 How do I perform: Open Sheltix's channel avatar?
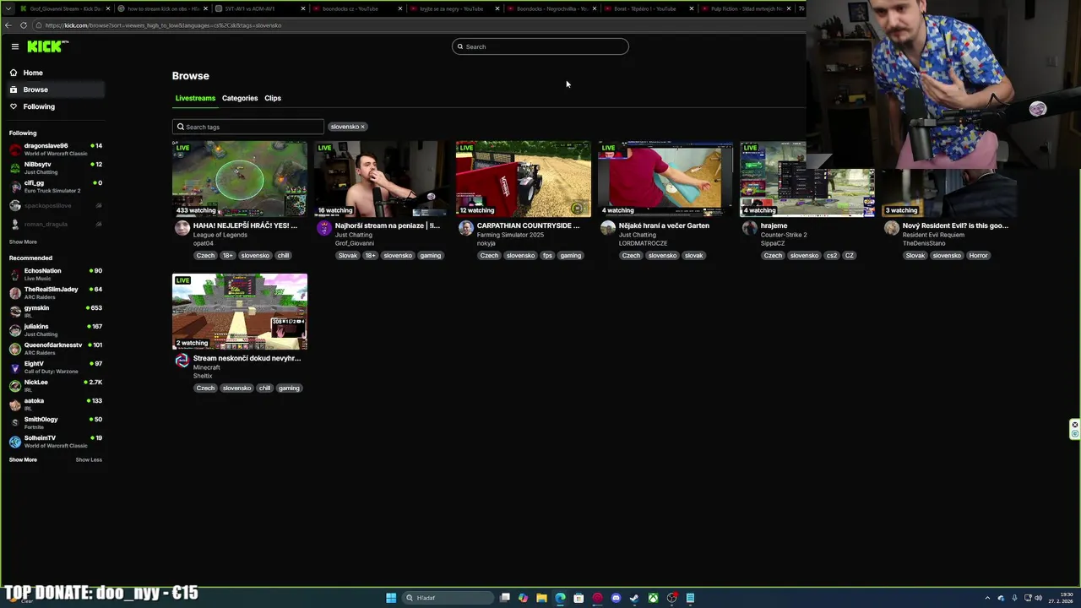pos(182,361)
